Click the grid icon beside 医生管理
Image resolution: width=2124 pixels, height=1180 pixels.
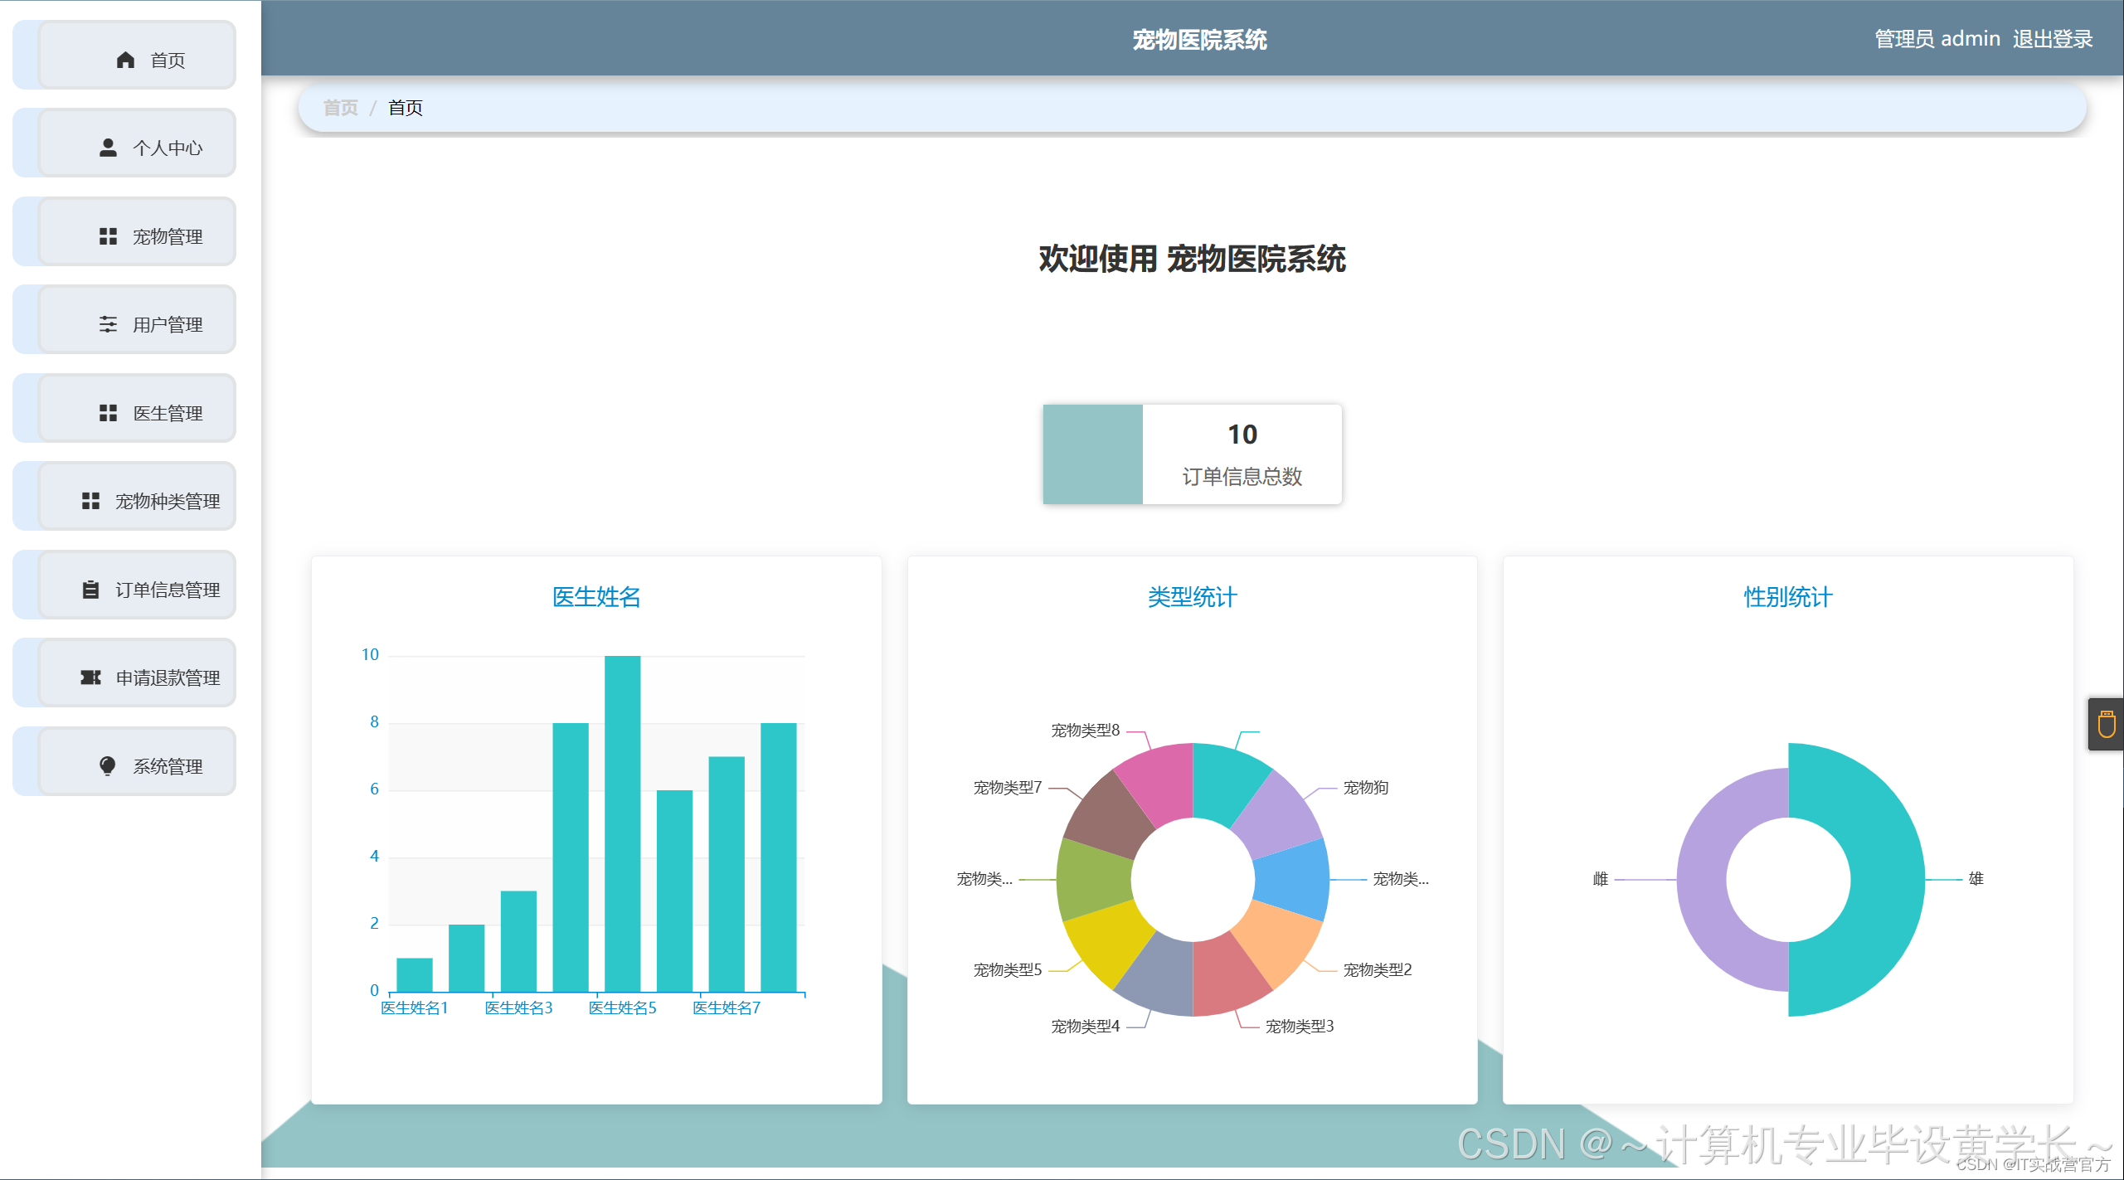[x=108, y=413]
